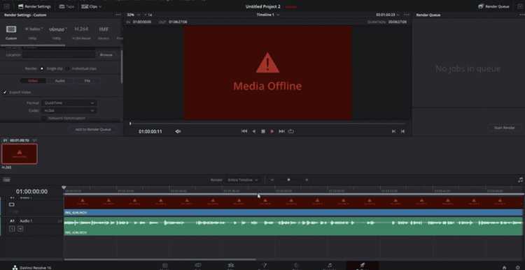The height and width of the screenshot is (270, 525).
Task: Toggle the Render Settings panel in the top toolbar
Action: point(34,6)
